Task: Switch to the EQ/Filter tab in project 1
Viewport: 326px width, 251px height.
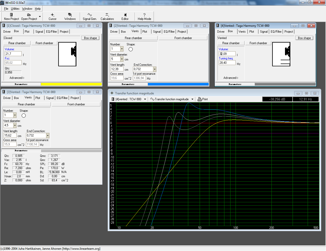Action: tap(51, 32)
